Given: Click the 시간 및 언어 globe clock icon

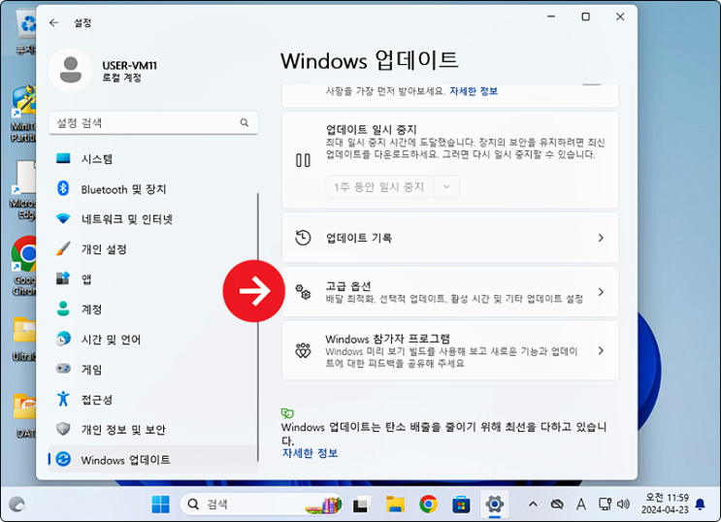Looking at the screenshot, I should pyautogui.click(x=63, y=339).
